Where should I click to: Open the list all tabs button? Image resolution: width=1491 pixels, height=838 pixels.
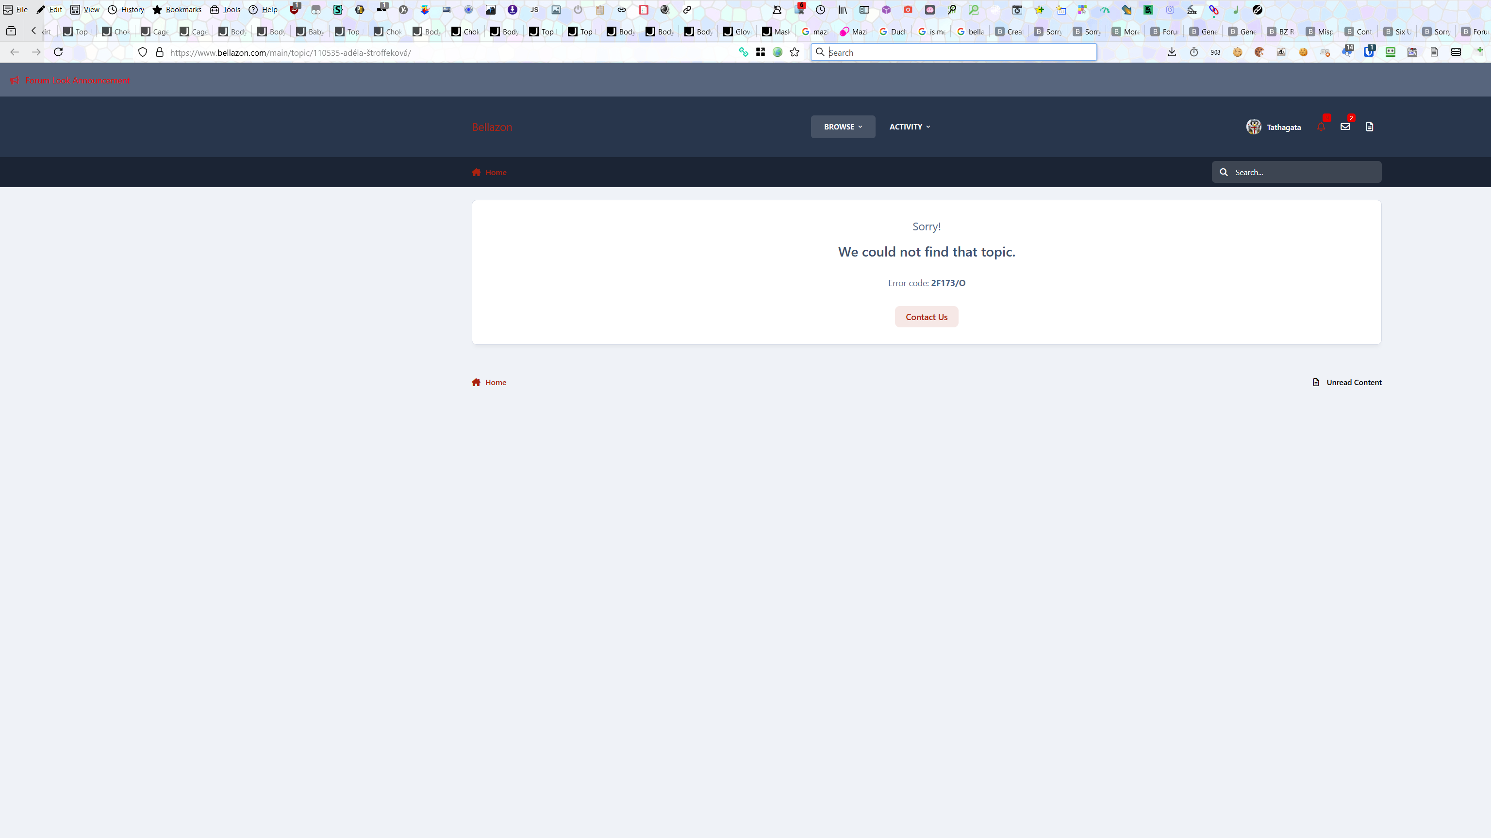click(11, 31)
